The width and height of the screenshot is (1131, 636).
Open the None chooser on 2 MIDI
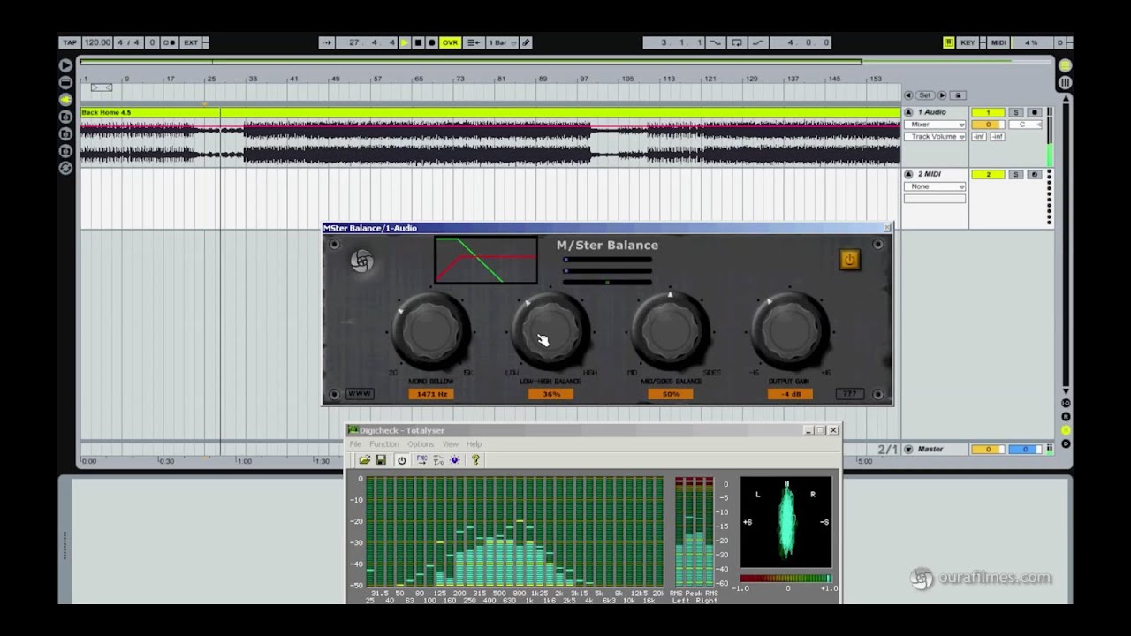935,186
